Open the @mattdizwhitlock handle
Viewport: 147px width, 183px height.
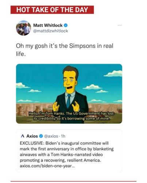pyautogui.click(x=51, y=31)
